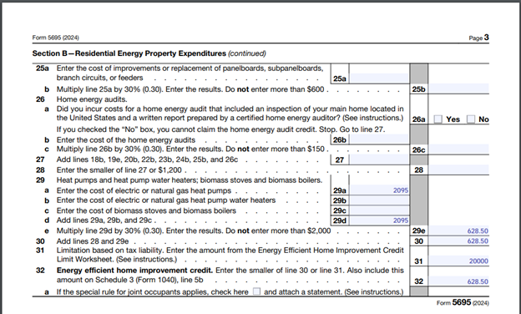
Task: Tick the joint occupants special rule checkbox
Action: click(256, 291)
